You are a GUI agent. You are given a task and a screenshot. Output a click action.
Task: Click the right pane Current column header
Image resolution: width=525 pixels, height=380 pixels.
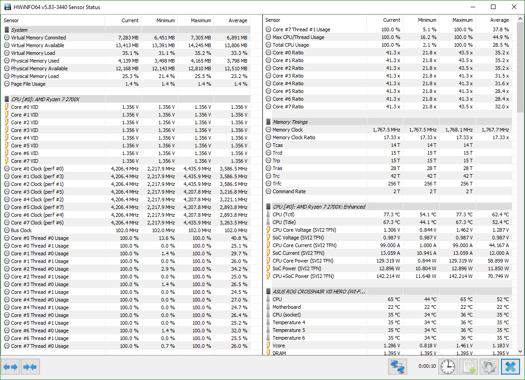pyautogui.click(x=385, y=20)
